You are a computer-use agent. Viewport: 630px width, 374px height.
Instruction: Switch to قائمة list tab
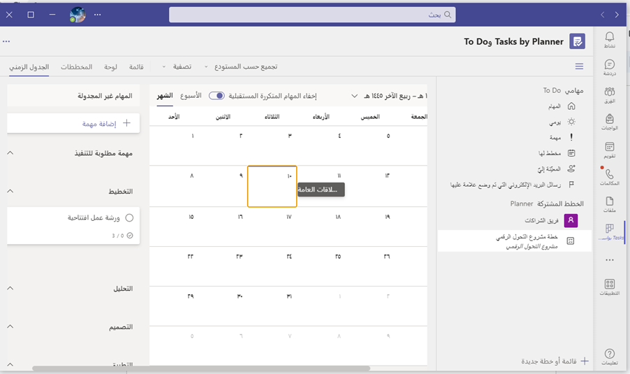(136, 66)
